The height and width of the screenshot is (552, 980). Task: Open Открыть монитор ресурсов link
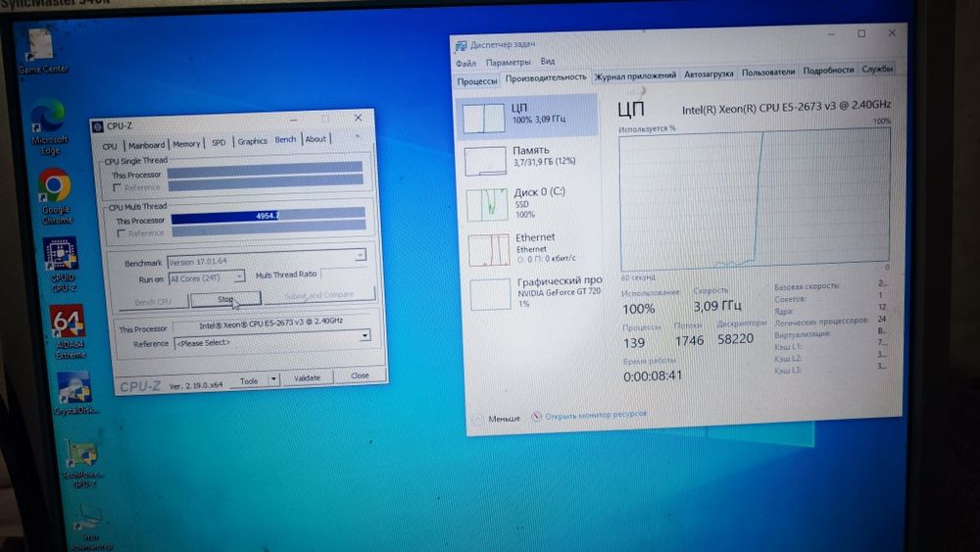596,415
